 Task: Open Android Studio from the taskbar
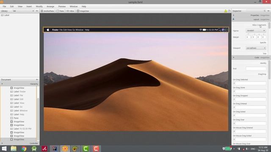click(34, 149)
